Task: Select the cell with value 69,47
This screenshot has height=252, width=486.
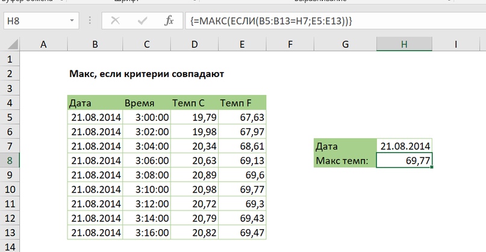Action: (x=242, y=233)
